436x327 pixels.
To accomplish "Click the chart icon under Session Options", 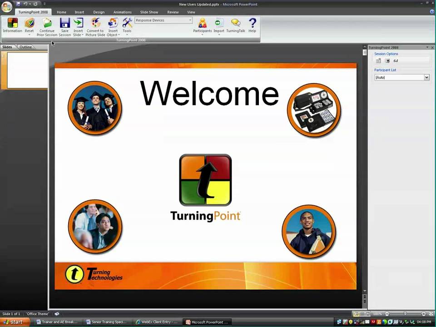I will click(378, 60).
